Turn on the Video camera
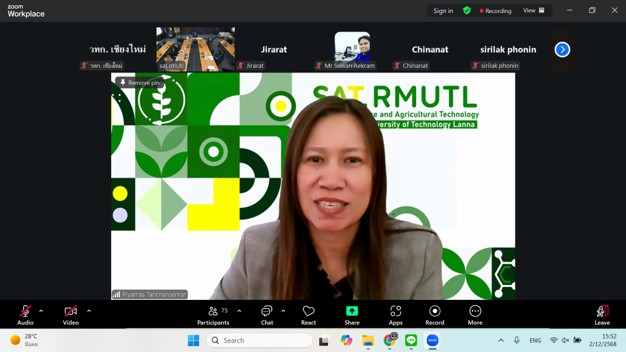This screenshot has height=352, width=626. click(71, 315)
